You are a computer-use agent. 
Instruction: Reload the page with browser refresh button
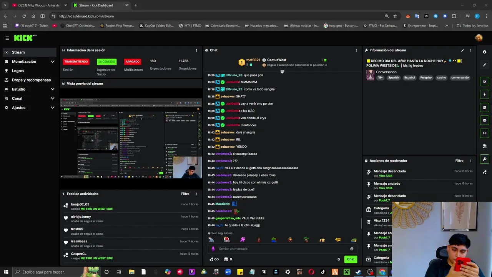(x=24, y=16)
